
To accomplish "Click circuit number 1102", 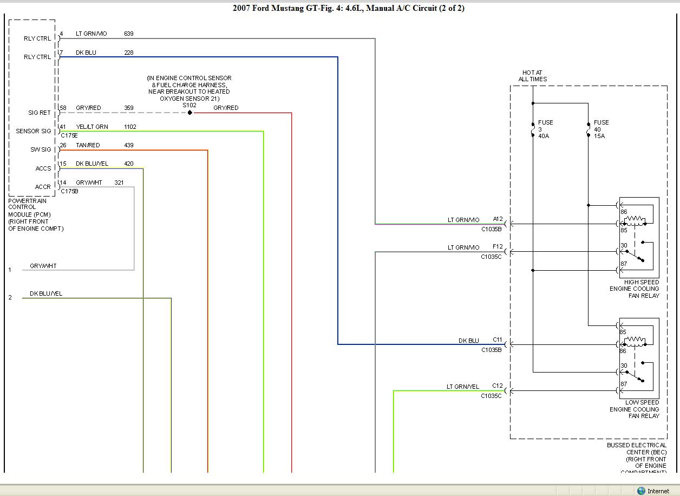I will tap(130, 127).
